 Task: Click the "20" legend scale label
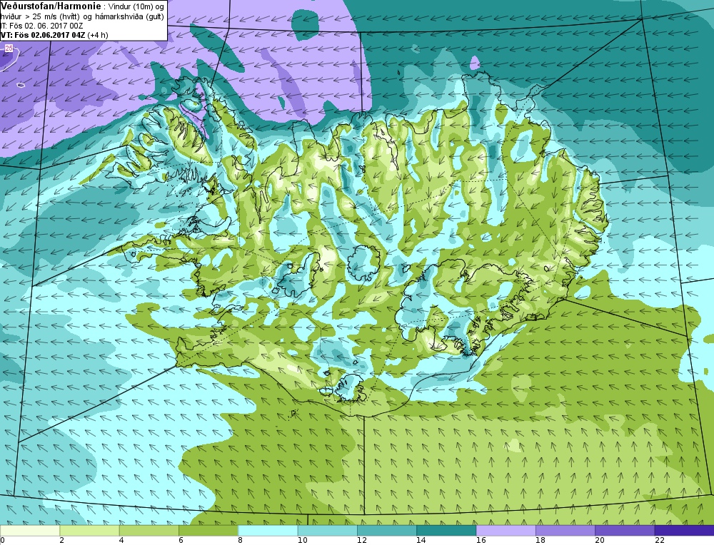600,541
